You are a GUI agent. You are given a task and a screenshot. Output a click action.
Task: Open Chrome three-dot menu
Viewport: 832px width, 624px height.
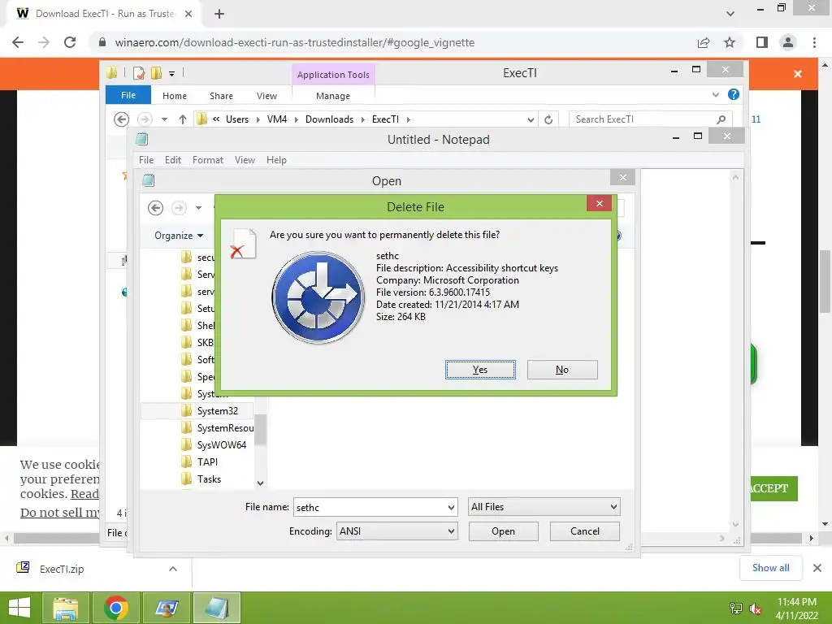point(814,42)
